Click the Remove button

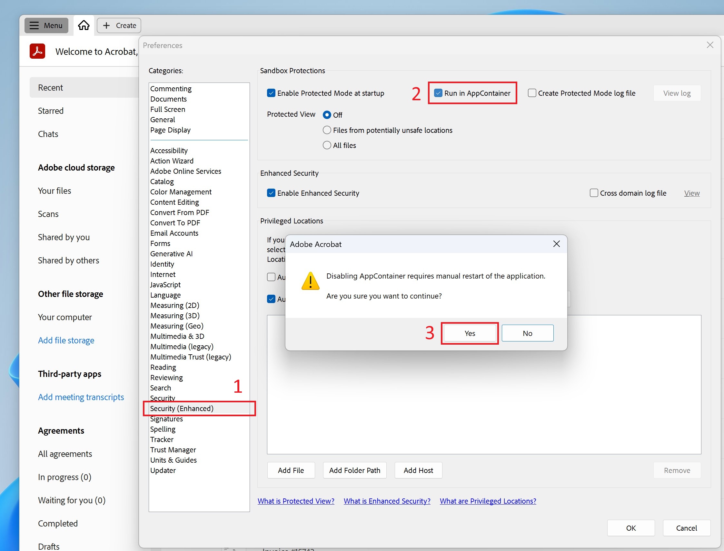point(677,470)
